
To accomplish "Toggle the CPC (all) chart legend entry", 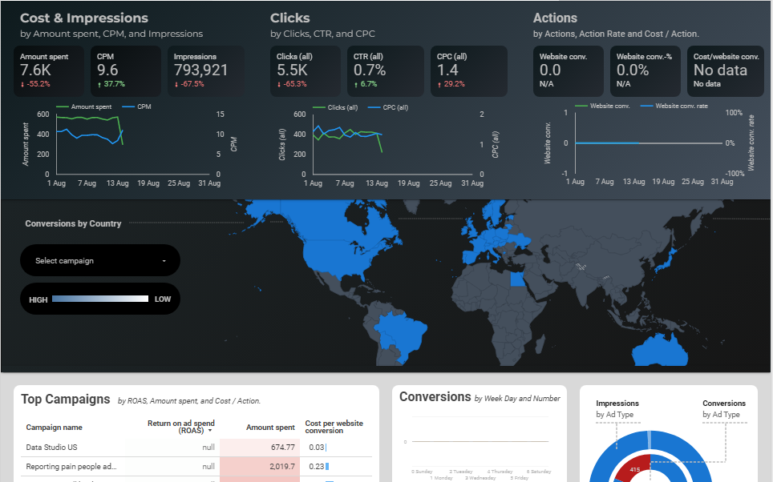I will (388, 107).
